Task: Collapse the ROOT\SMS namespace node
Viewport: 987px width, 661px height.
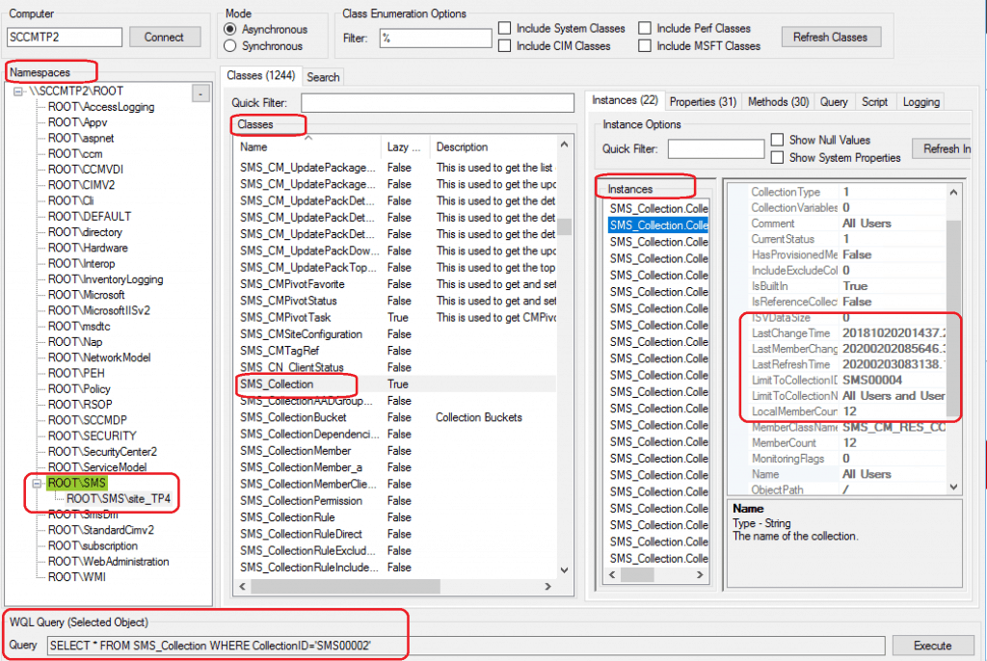Action: coord(37,484)
